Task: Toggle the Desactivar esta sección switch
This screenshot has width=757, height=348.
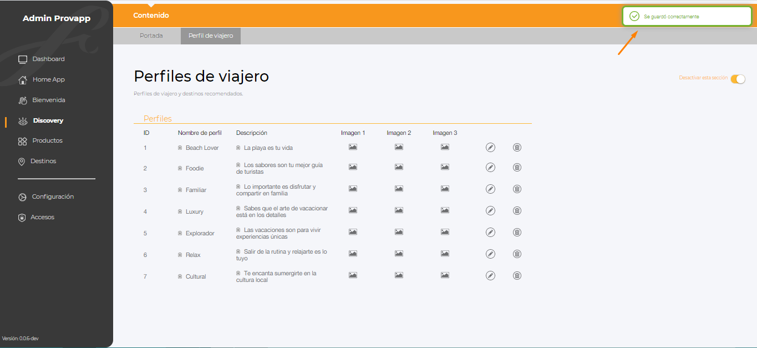Action: click(x=738, y=79)
